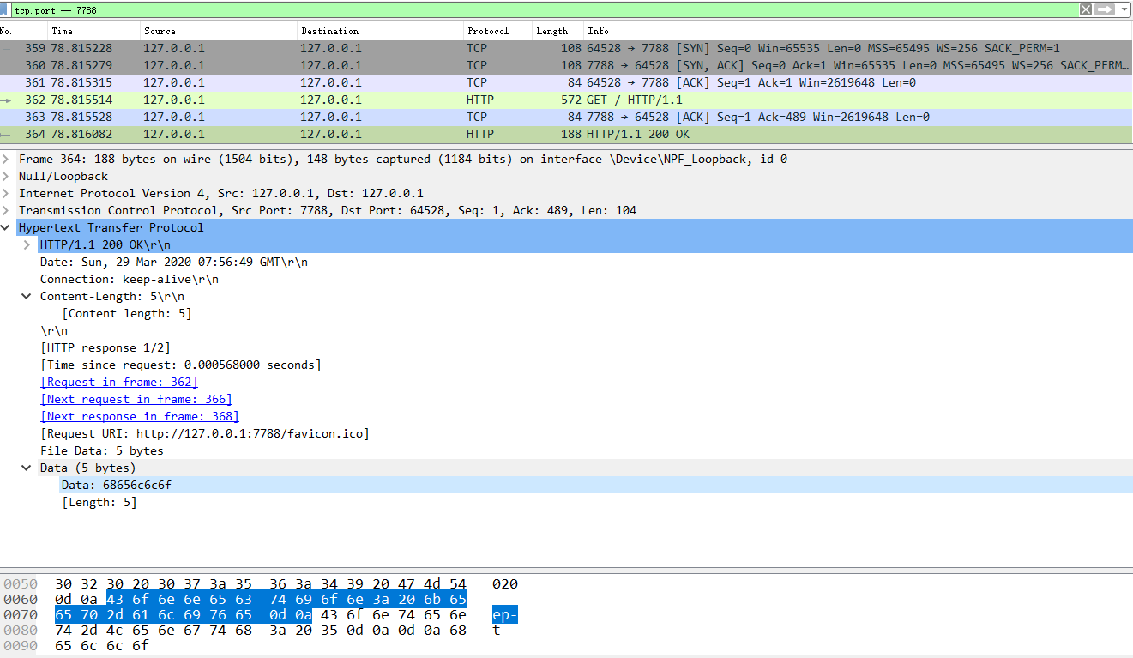Collapse the Data (5 bytes) node
Viewport: 1133px width, 658px height.
[28, 468]
